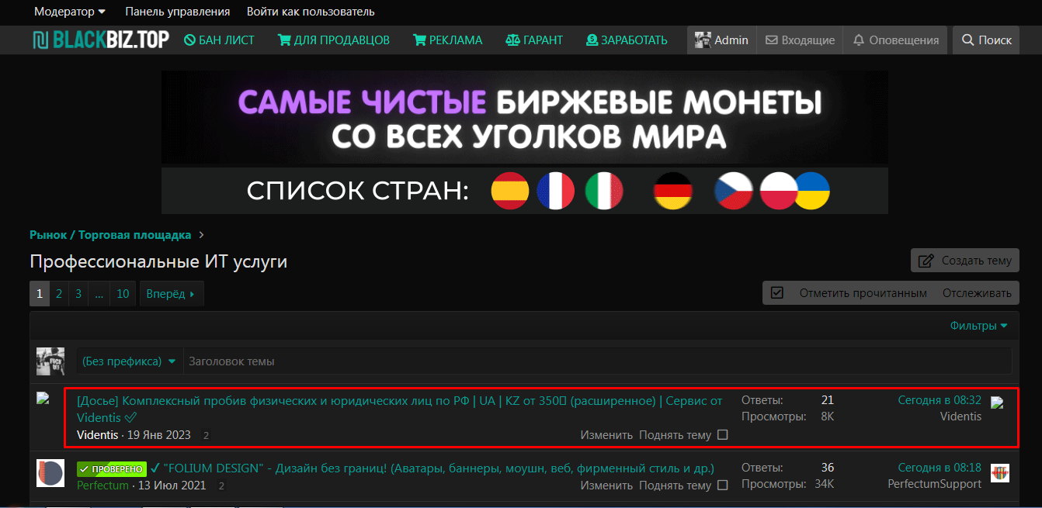1042x508 pixels.
Task: Click Войти как пользователь menu item
Action: (310, 12)
